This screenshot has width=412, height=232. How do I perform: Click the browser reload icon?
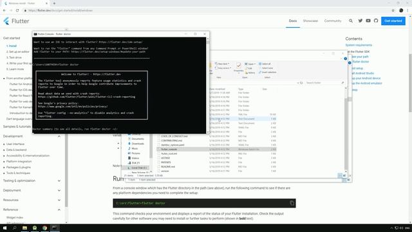coord(17,10)
